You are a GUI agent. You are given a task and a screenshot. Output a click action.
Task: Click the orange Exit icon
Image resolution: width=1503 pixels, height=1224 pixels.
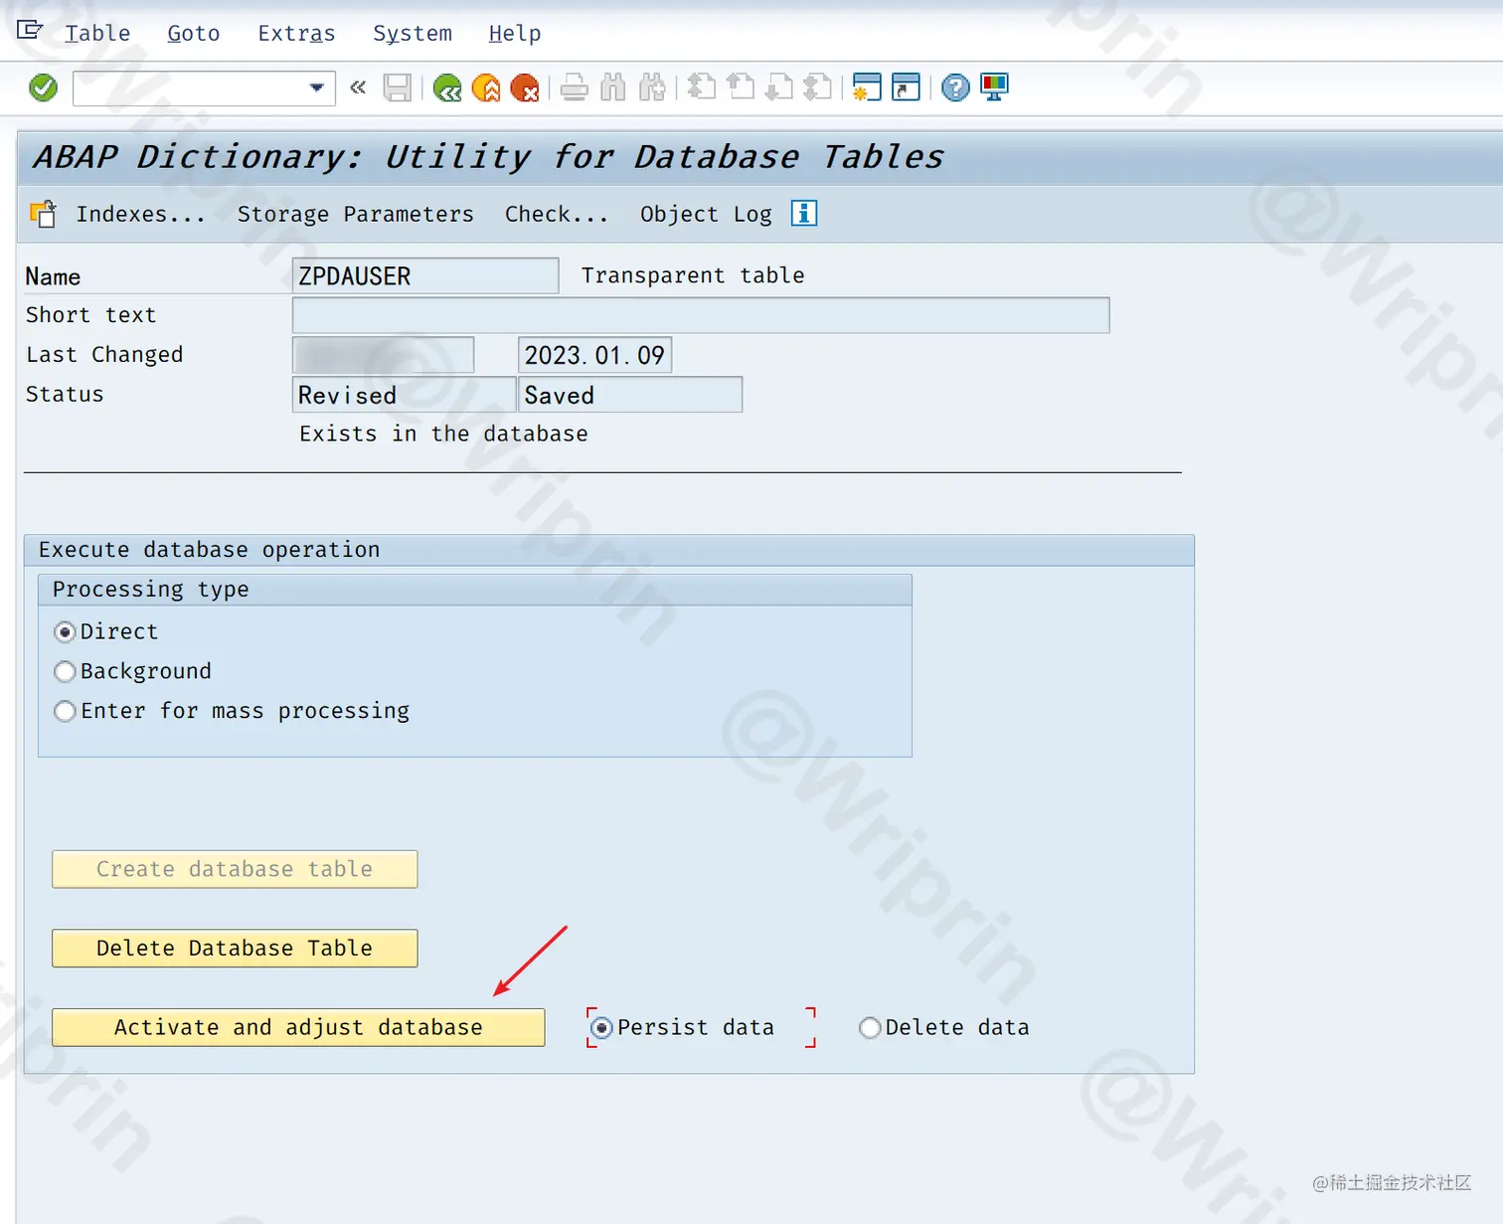click(x=486, y=87)
